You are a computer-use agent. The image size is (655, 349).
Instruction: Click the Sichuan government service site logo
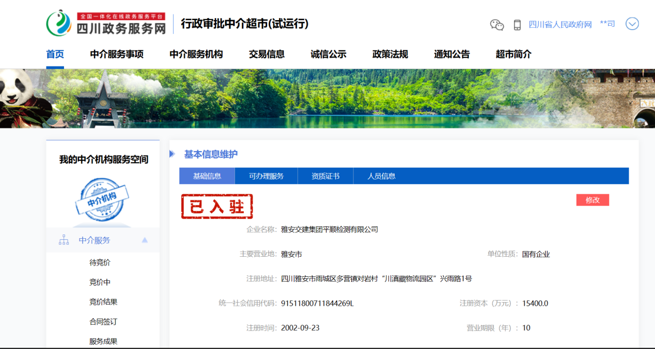[106, 24]
